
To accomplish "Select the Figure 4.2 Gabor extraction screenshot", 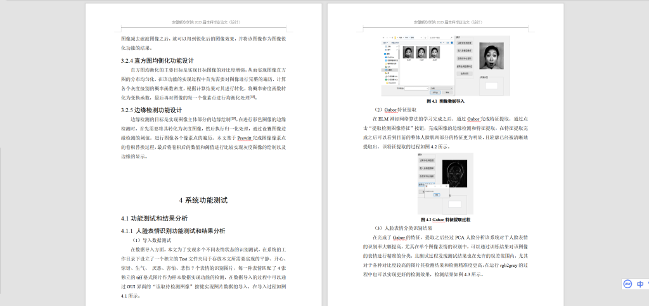I will click(x=446, y=184).
